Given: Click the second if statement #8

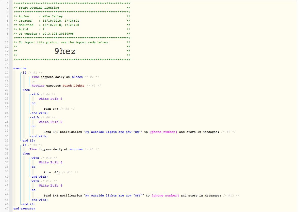Looking at the screenshot, I should (24, 145).
